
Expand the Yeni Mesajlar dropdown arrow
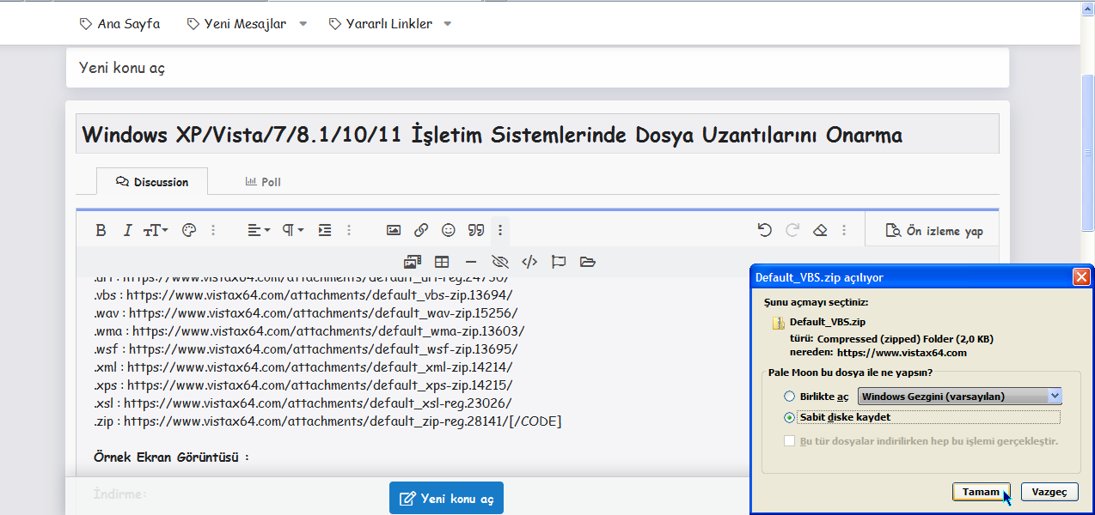[x=303, y=24]
